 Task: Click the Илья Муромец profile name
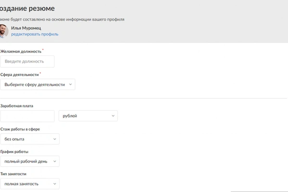click(x=26, y=28)
